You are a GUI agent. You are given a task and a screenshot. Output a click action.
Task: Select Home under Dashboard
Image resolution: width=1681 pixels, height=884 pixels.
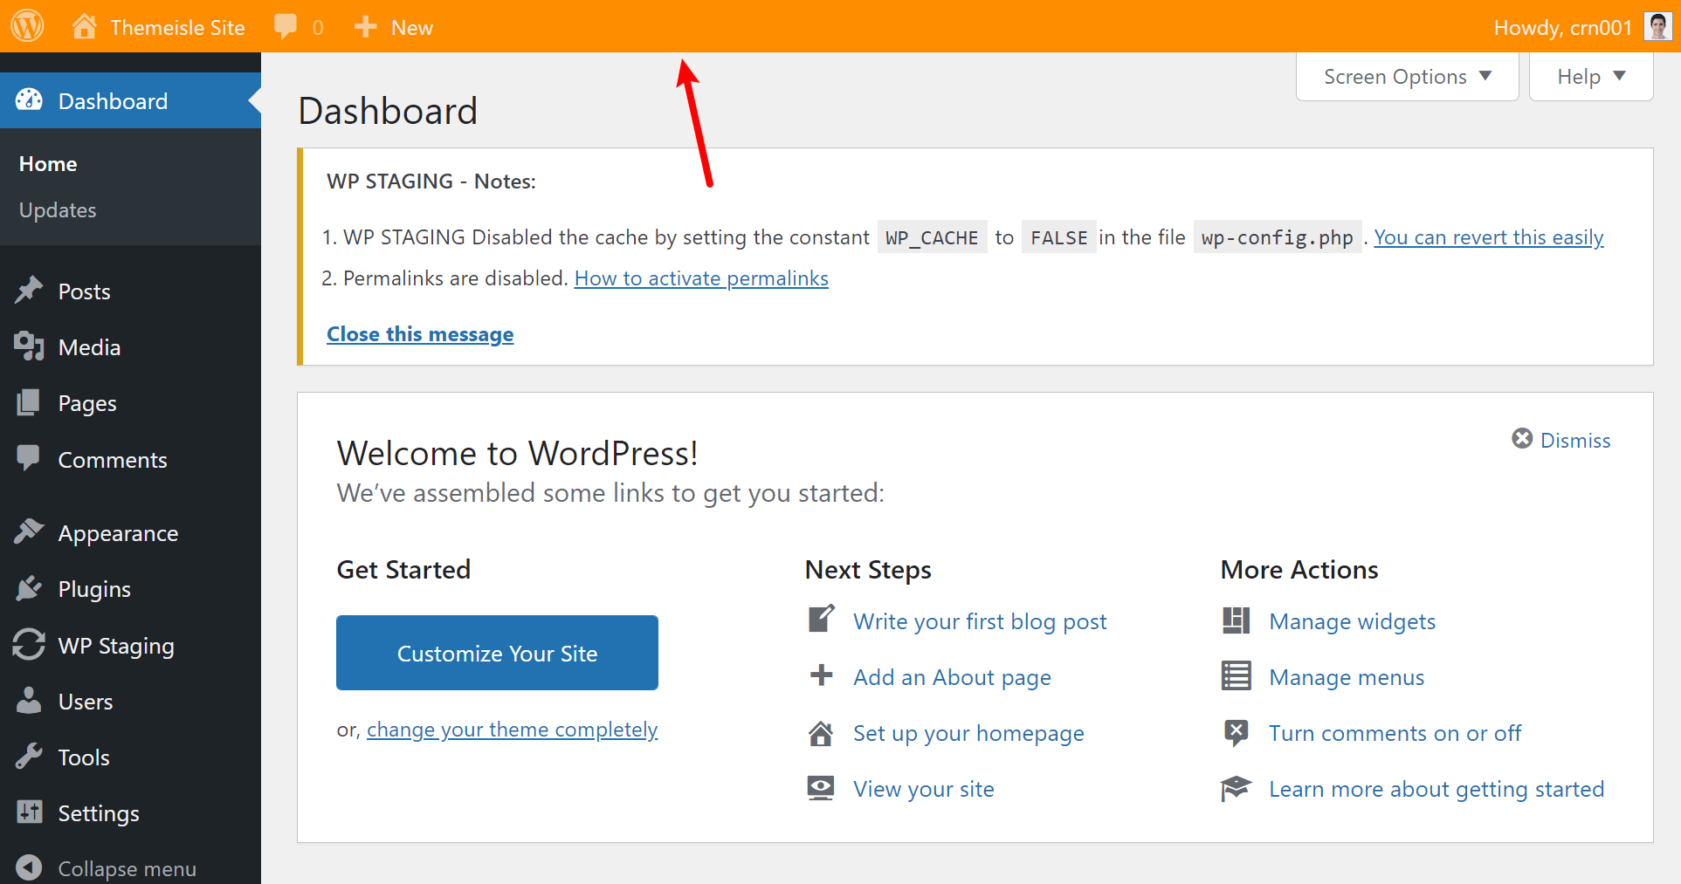pos(47,163)
